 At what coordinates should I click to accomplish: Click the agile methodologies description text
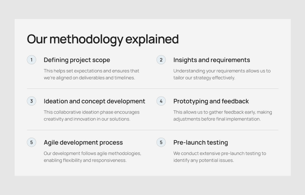(92, 157)
